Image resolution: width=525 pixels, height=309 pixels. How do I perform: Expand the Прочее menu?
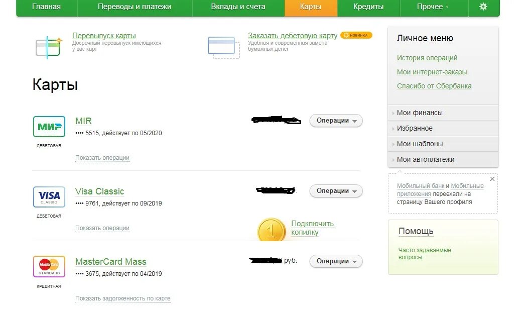433,7
